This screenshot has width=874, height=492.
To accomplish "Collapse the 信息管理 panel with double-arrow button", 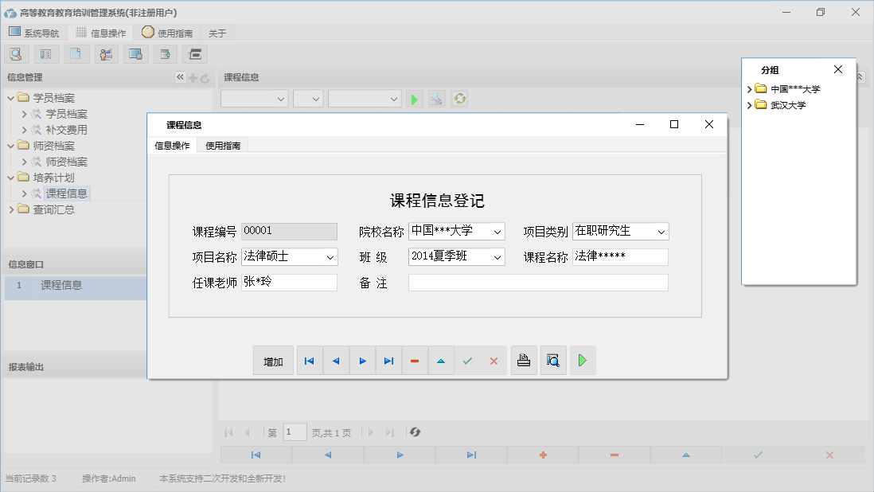I will click(179, 77).
